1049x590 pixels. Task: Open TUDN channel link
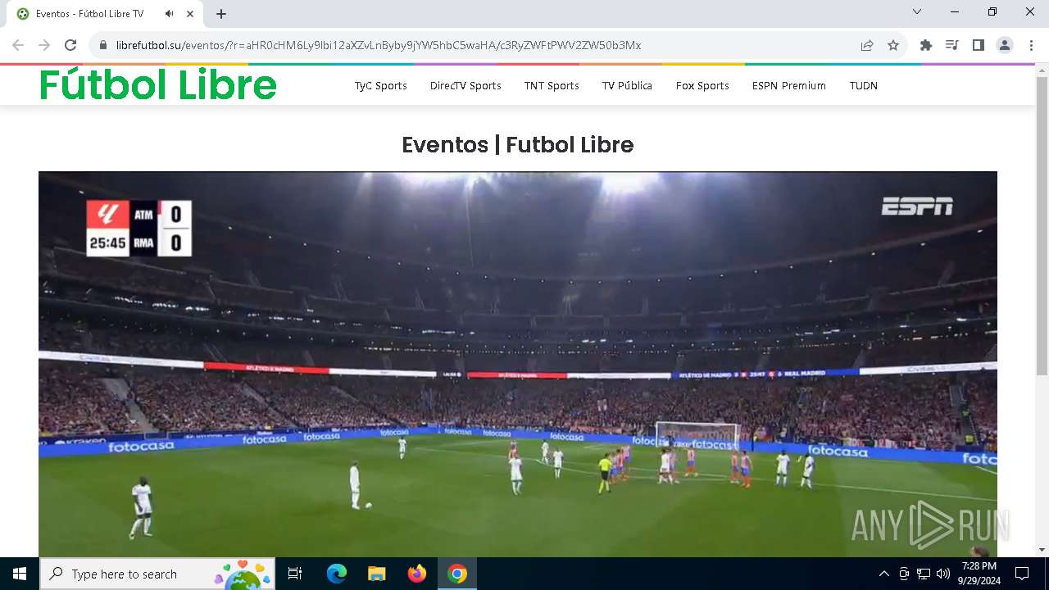click(864, 86)
